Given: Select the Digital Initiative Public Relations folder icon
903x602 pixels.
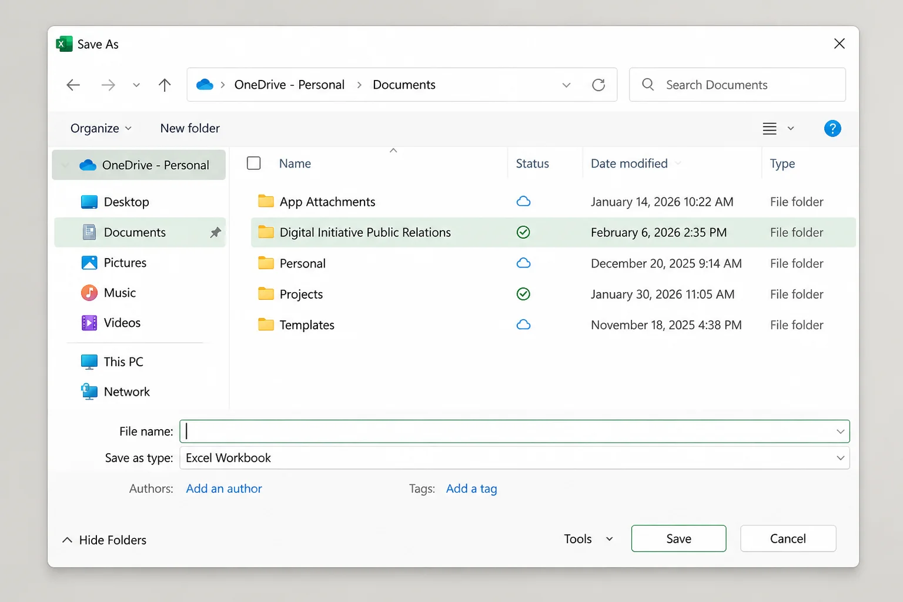Looking at the screenshot, I should [x=266, y=232].
